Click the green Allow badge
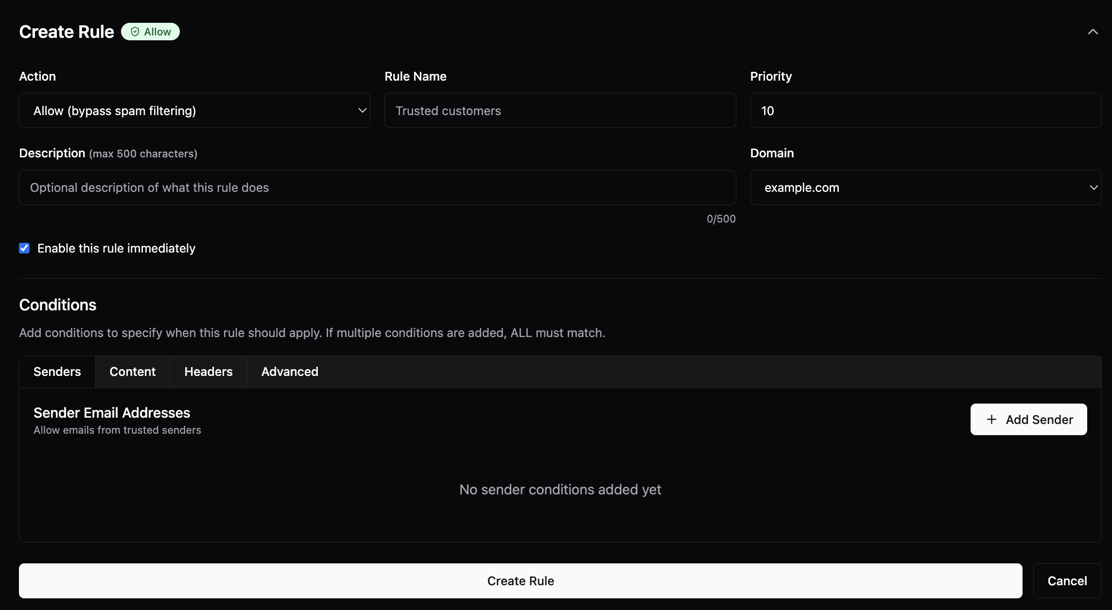Viewport: 1112px width, 610px height. (150, 32)
